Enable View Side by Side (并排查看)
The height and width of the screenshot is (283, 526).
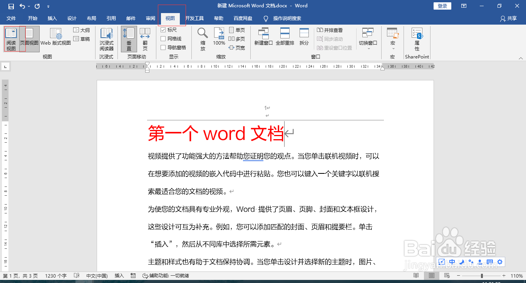[x=330, y=30]
